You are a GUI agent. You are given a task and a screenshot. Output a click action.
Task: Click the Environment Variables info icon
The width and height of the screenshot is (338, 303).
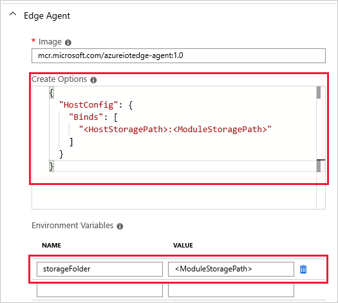120,226
